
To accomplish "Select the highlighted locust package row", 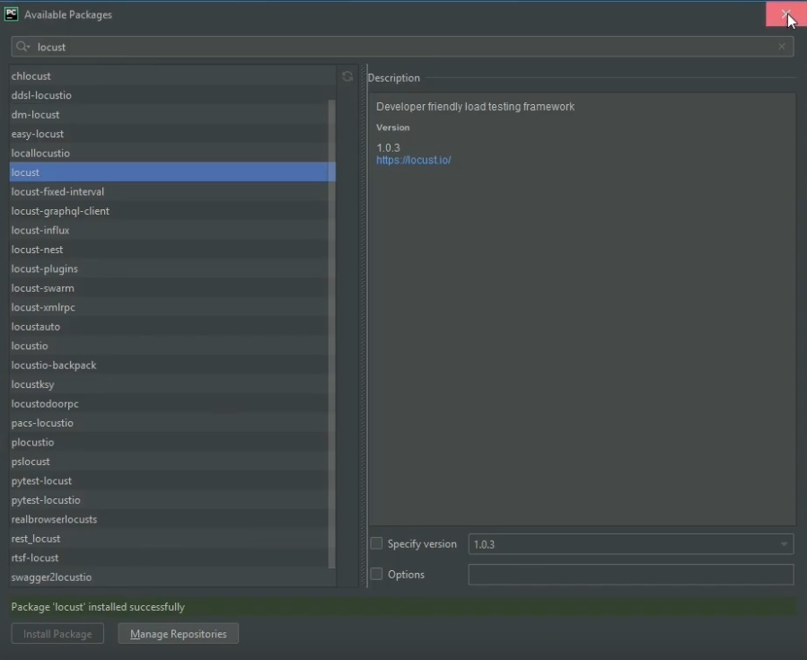I will [172, 172].
